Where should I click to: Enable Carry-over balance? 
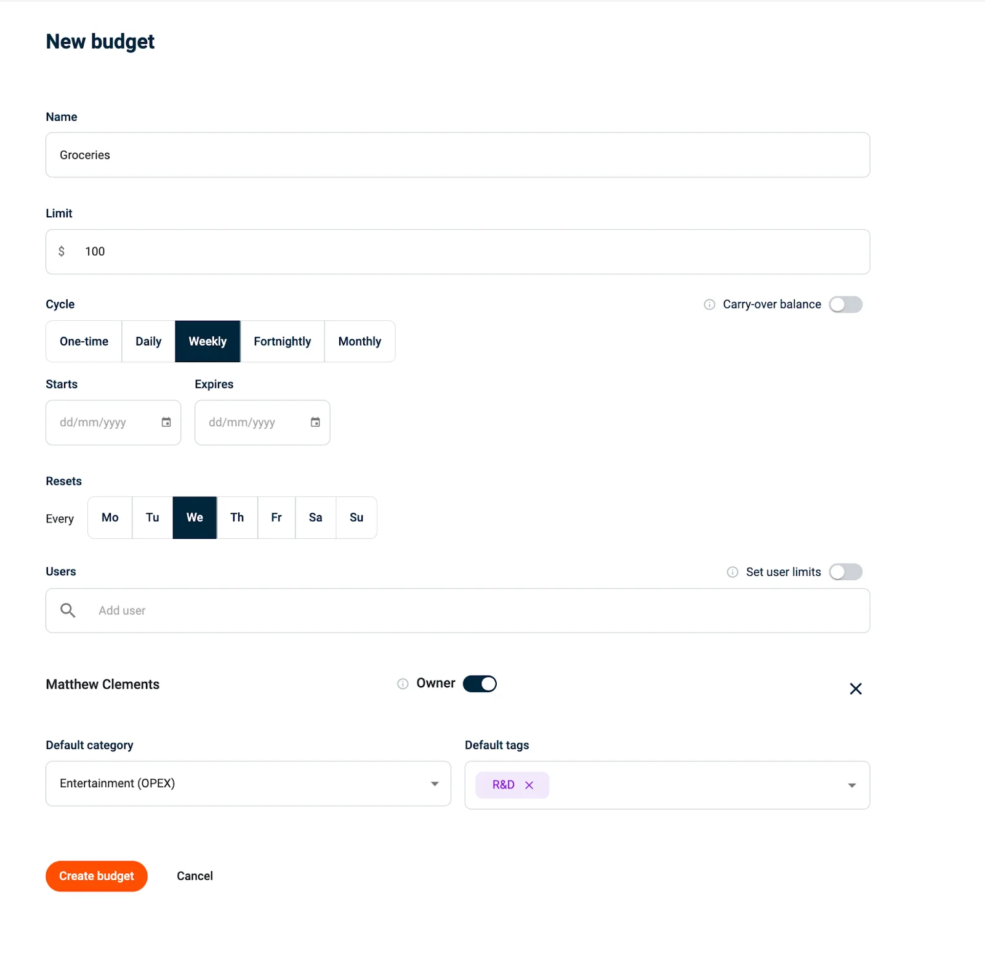846,304
